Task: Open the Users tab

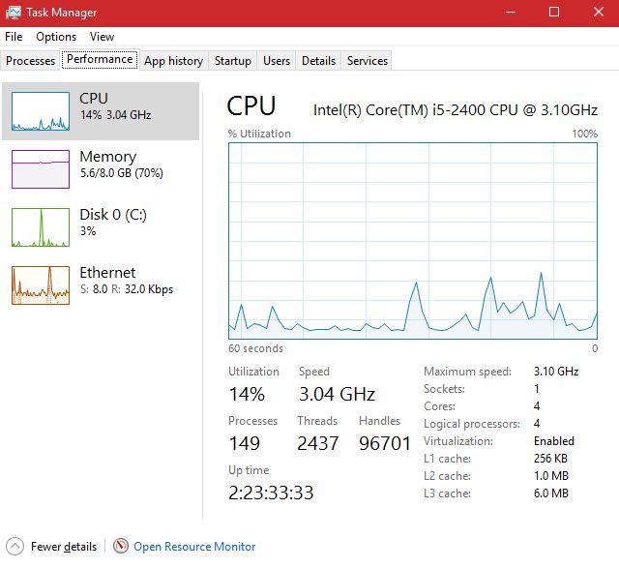Action: (x=277, y=61)
